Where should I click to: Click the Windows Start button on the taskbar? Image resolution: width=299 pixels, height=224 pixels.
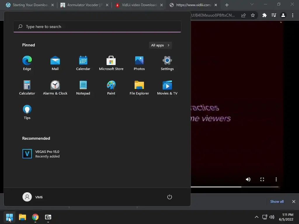9,217
